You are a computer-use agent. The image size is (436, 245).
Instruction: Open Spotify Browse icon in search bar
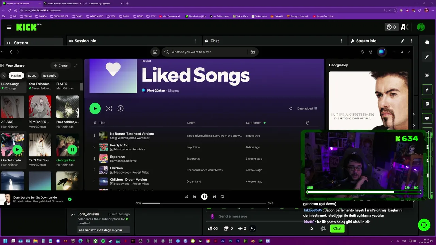click(x=253, y=52)
